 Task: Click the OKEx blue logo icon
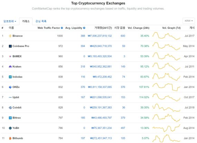(10, 87)
